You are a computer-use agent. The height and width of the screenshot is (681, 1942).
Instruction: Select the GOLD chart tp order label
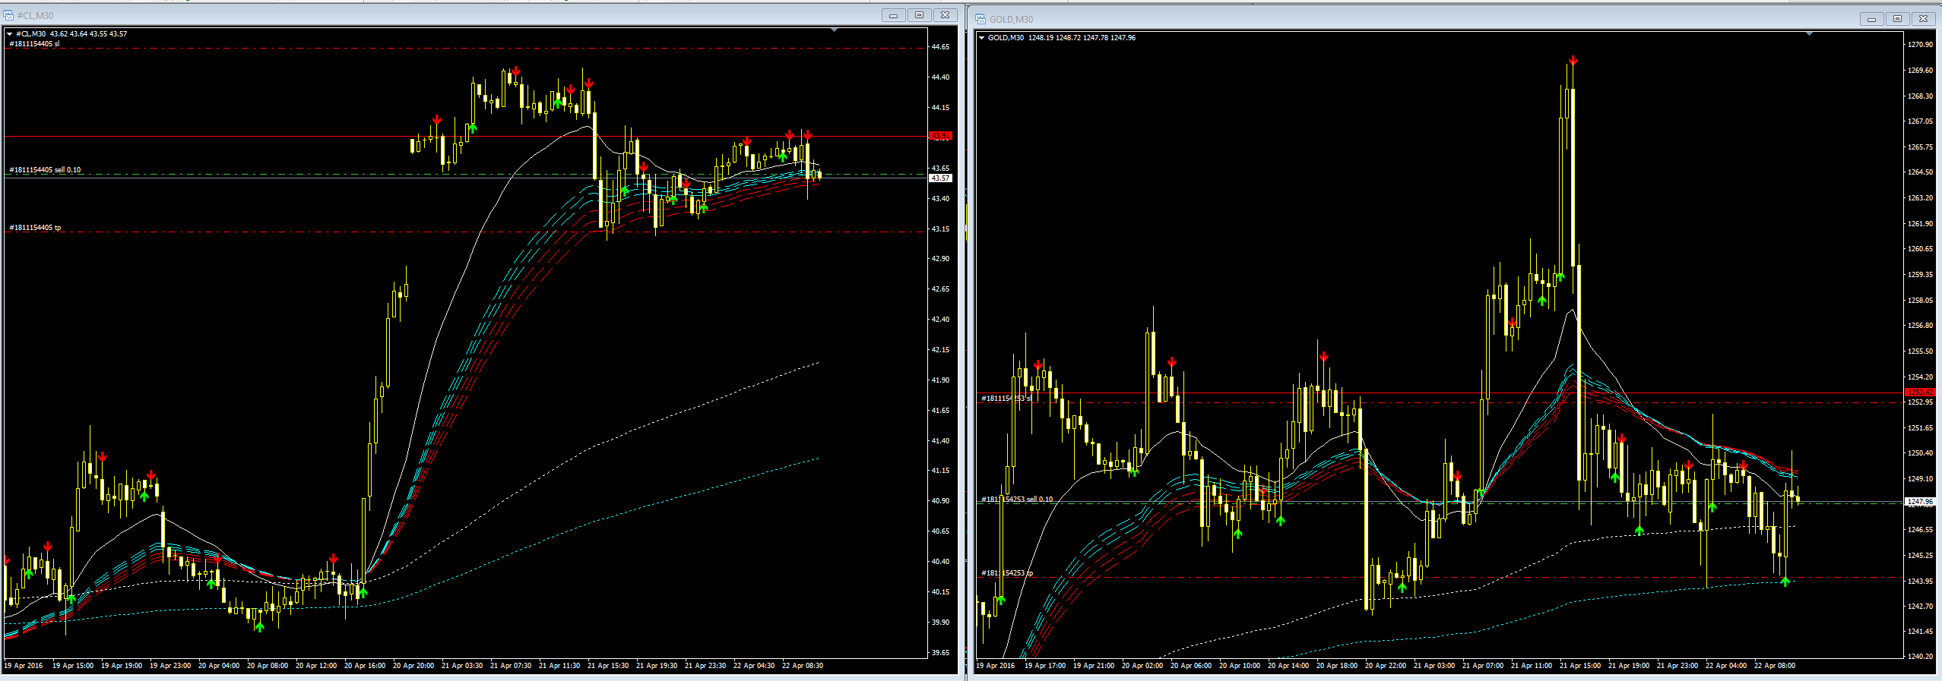pyautogui.click(x=1007, y=573)
